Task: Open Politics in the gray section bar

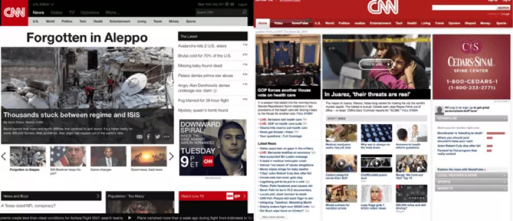Action: click(x=67, y=21)
